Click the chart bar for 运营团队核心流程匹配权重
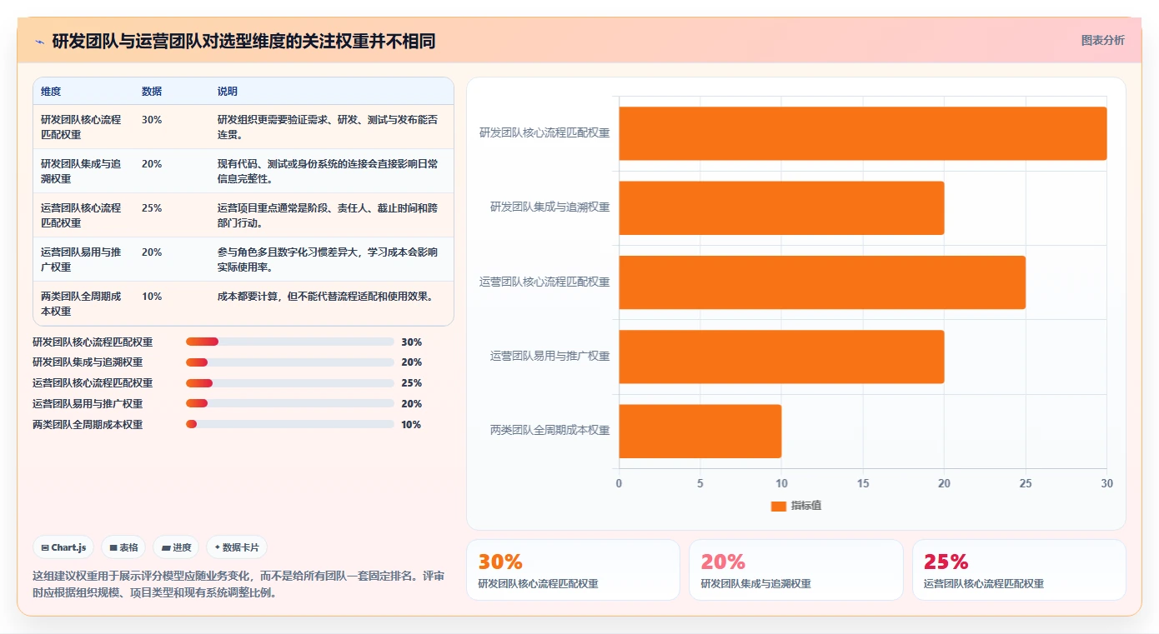Screen dimensions: 1159x634 tap(822, 282)
